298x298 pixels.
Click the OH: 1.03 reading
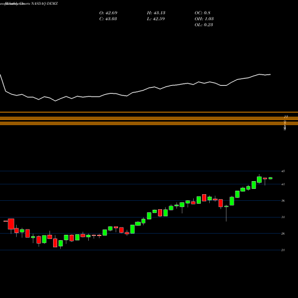pos(204,19)
